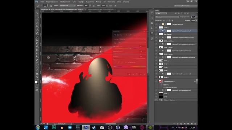Select the Eyedropper tool

point(37,30)
